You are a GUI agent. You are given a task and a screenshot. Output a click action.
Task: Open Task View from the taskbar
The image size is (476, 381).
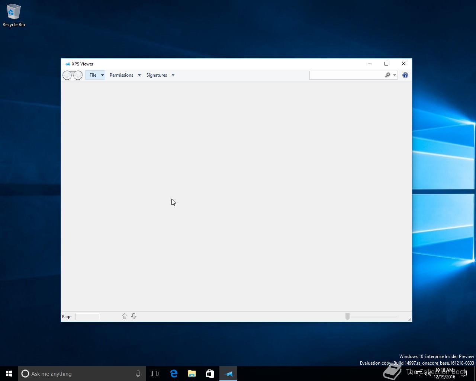click(155, 374)
